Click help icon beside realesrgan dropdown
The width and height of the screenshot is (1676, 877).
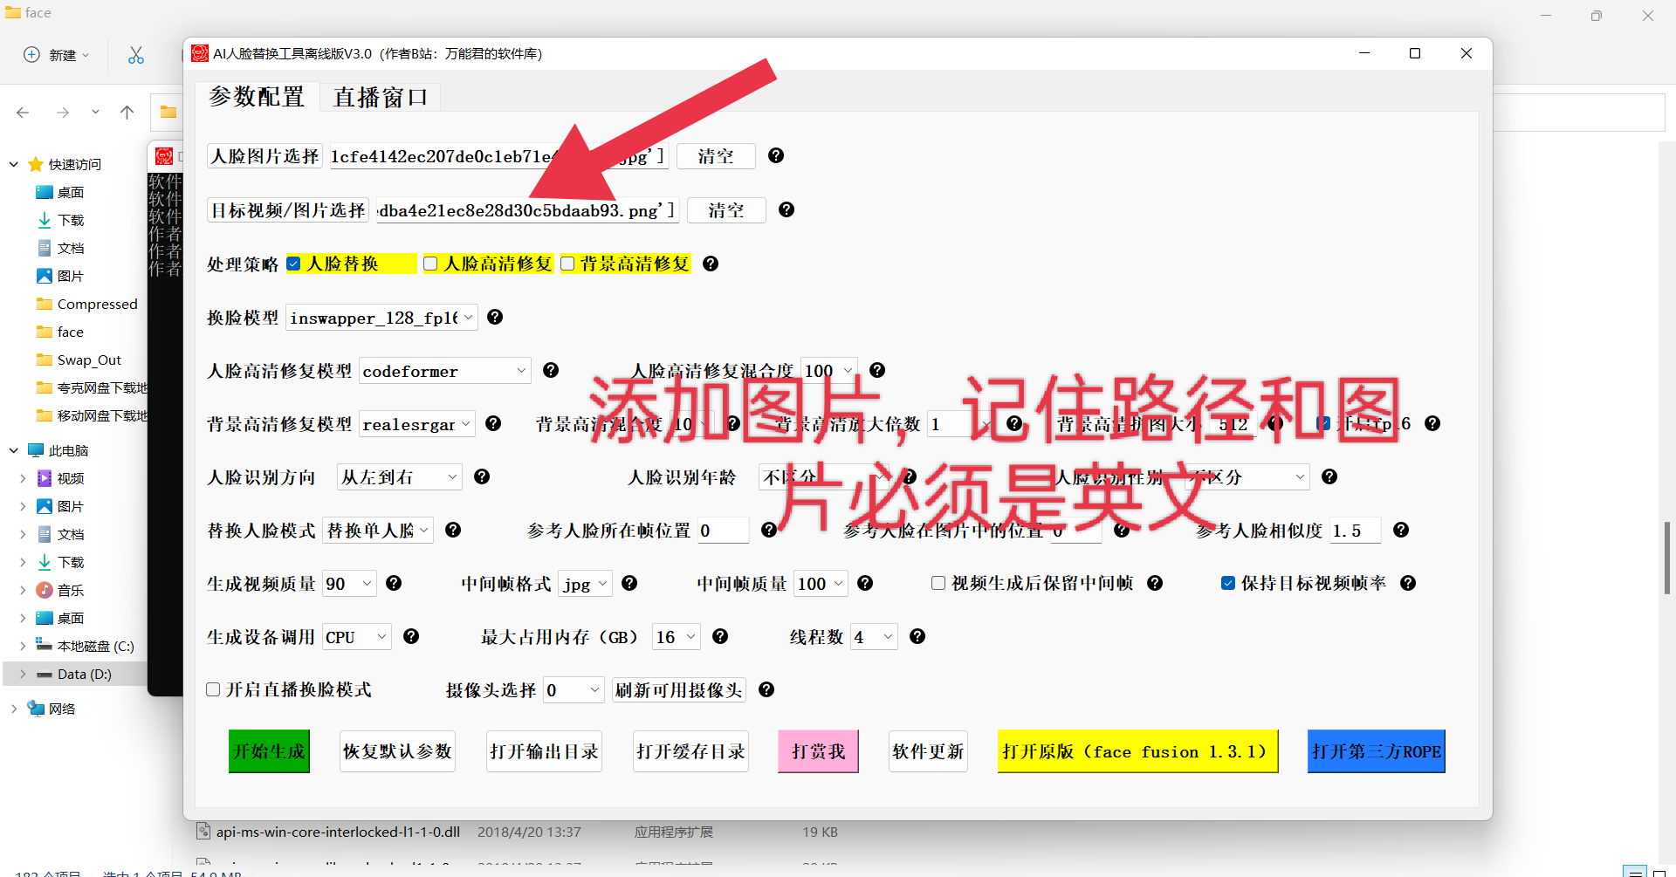[493, 423]
